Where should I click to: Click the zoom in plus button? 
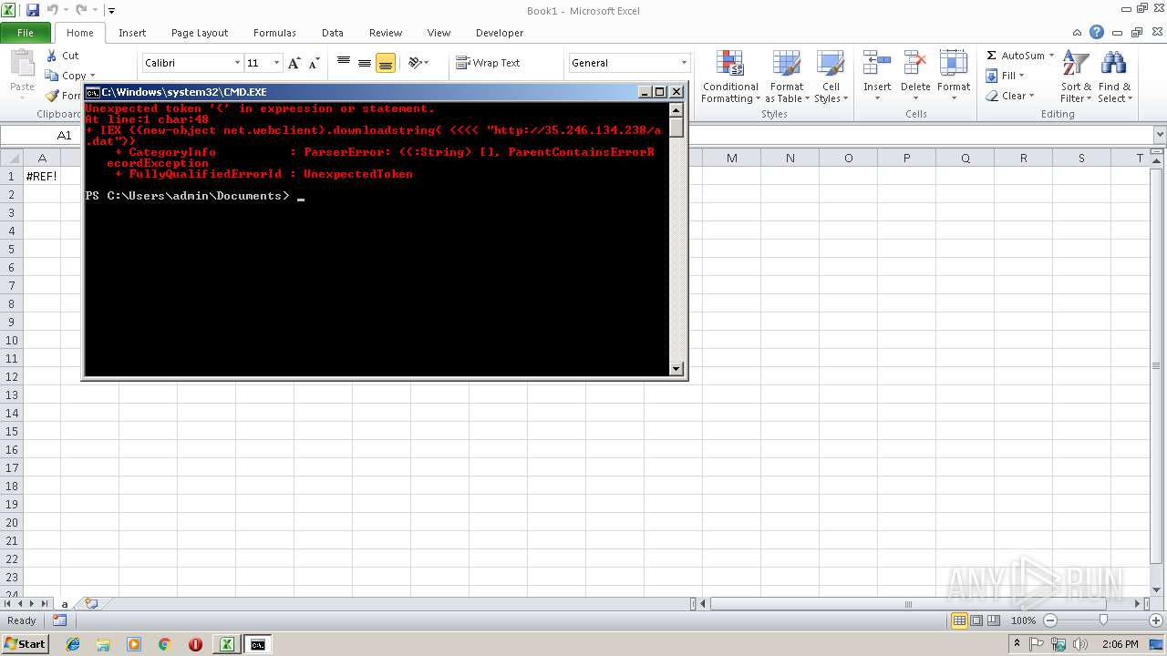tap(1156, 620)
